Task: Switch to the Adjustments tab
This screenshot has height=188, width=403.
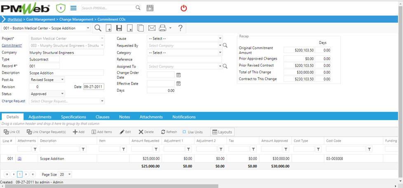Action: (x=40, y=117)
